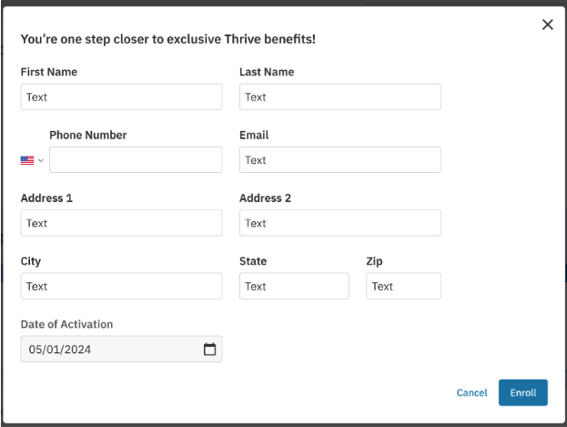Image resolution: width=567 pixels, height=427 pixels.
Task: Select the Address 1 text box
Action: [x=122, y=223]
